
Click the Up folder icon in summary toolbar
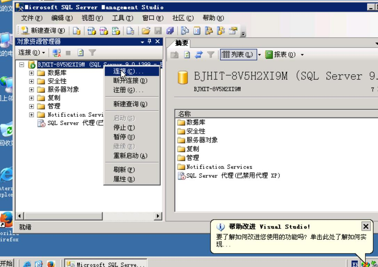tap(175, 55)
